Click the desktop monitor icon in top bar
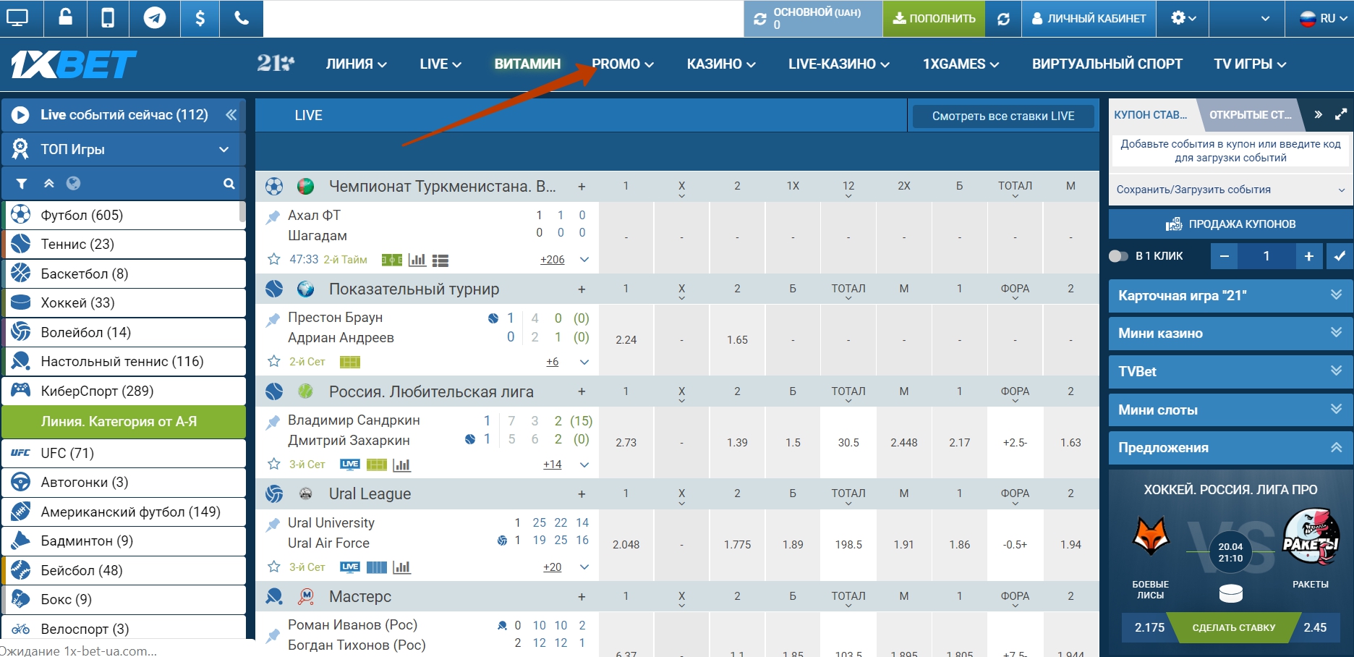This screenshot has width=1354, height=657. pos(17,18)
